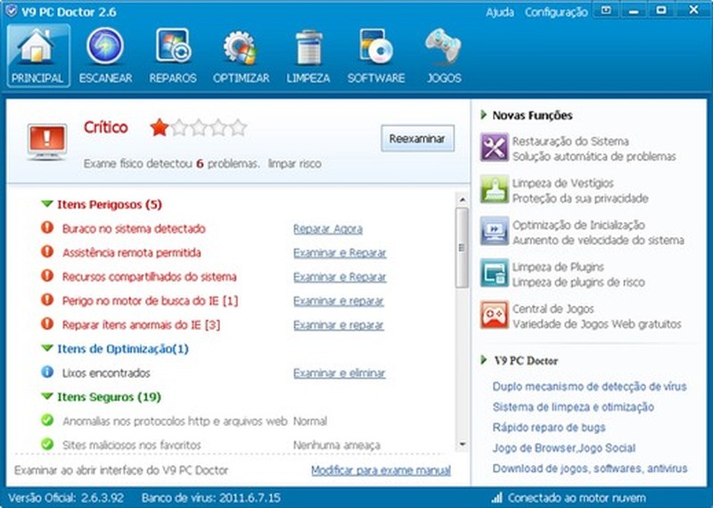Collapse the Itens de Optimização(1) section

pyautogui.click(x=47, y=348)
